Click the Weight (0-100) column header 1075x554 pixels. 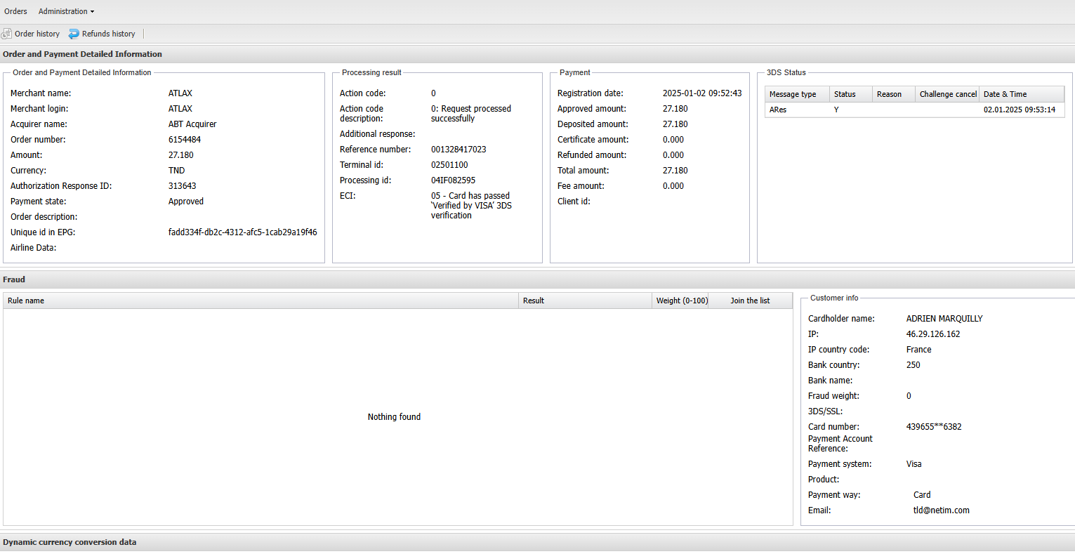(680, 301)
